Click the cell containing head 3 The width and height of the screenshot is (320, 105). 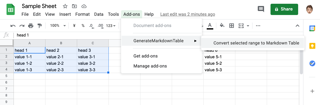[93, 50]
